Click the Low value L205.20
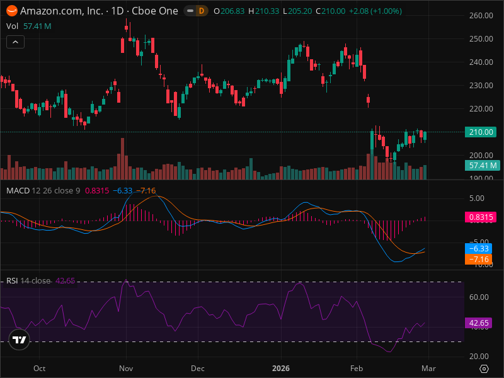This screenshot has height=378, width=504. 297,11
